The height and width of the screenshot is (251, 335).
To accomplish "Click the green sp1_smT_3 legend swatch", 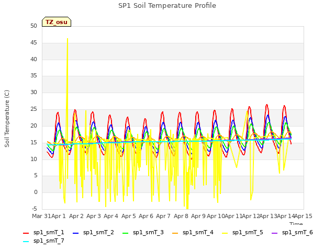I will pyautogui.click(x=126, y=233).
